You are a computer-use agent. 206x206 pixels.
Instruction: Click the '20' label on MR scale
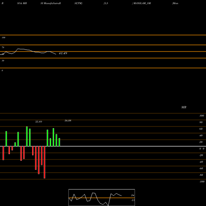pos(201,142)
